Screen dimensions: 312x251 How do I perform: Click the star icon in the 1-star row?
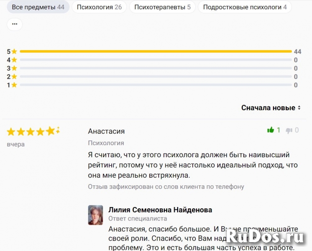14,85
